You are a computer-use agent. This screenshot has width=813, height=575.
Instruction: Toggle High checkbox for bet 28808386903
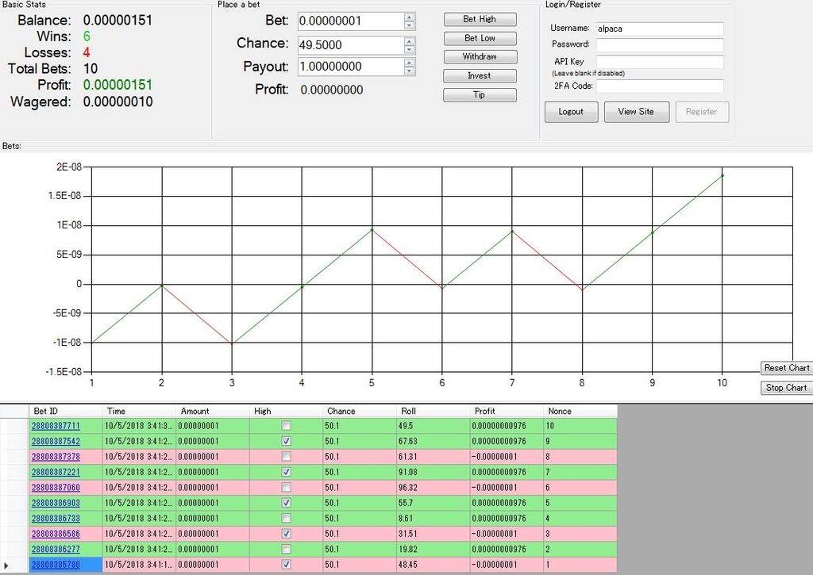(x=286, y=503)
